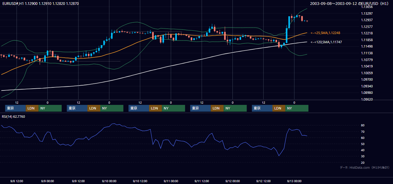
Task: Click price axis value 1.12937
Action: (x=367, y=20)
